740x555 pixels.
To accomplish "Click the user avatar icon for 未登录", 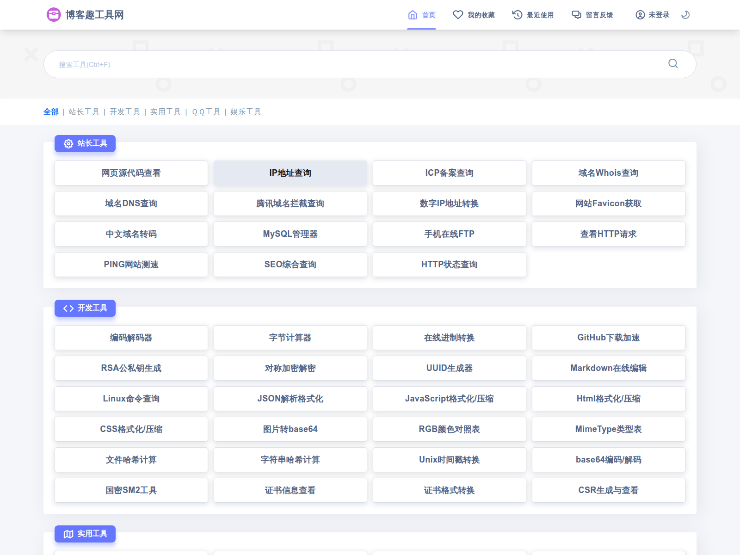I will [x=640, y=15].
